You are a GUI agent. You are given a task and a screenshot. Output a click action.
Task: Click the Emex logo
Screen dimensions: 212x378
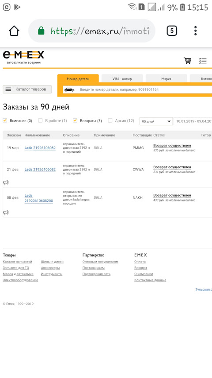click(23, 57)
